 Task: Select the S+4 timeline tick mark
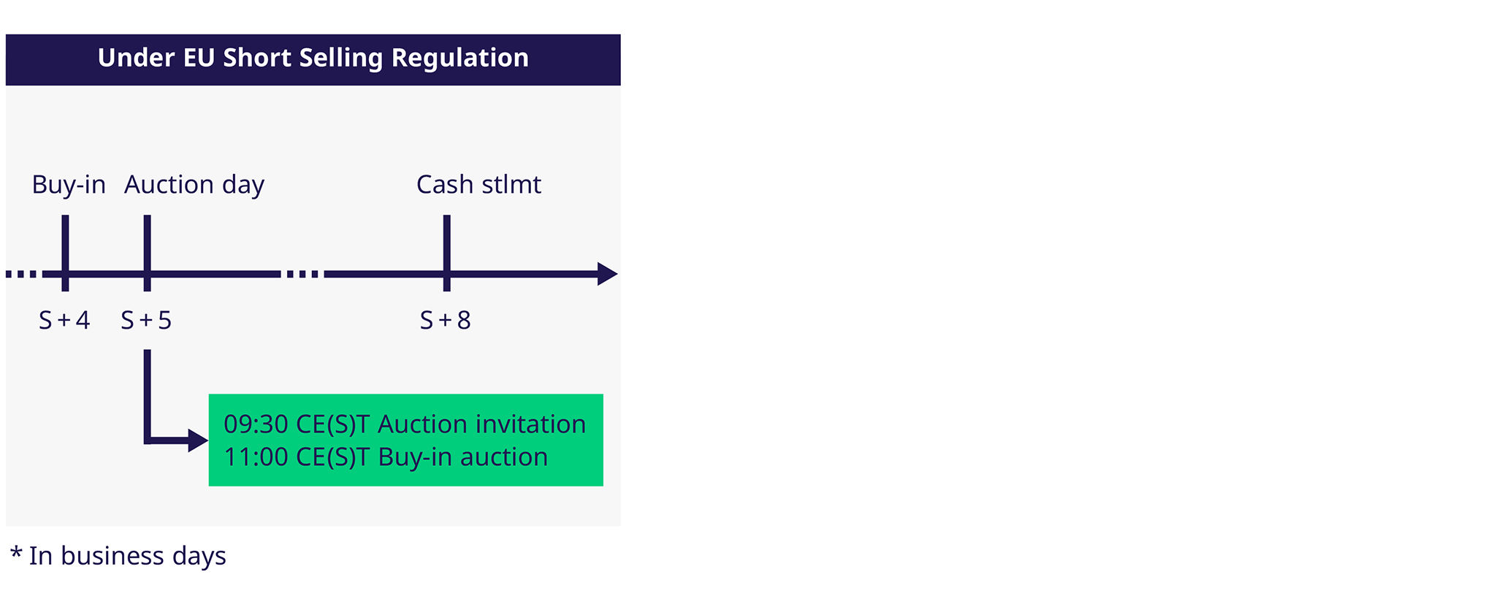pos(65,253)
